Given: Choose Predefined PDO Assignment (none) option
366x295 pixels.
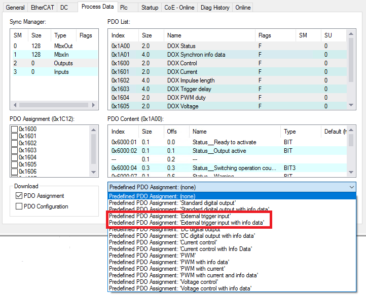Looking at the screenshot, I should click(232, 196).
